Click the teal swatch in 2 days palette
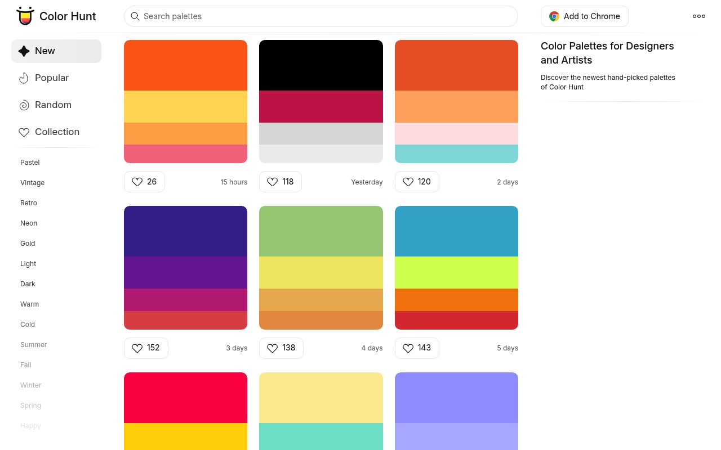The height and width of the screenshot is (450, 721). tap(456, 154)
